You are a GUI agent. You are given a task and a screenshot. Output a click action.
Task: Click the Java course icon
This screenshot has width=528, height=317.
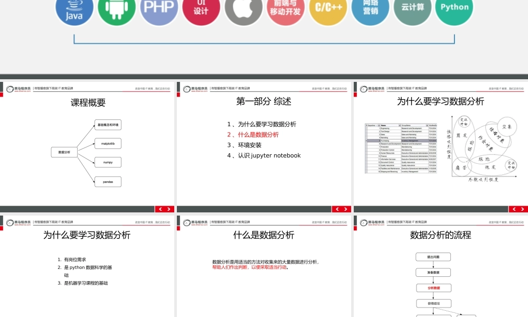pos(74,9)
